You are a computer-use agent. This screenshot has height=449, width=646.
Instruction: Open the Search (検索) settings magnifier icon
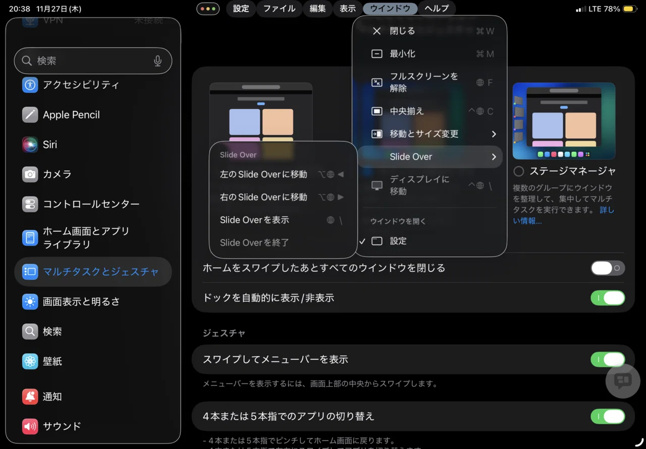[x=30, y=331]
